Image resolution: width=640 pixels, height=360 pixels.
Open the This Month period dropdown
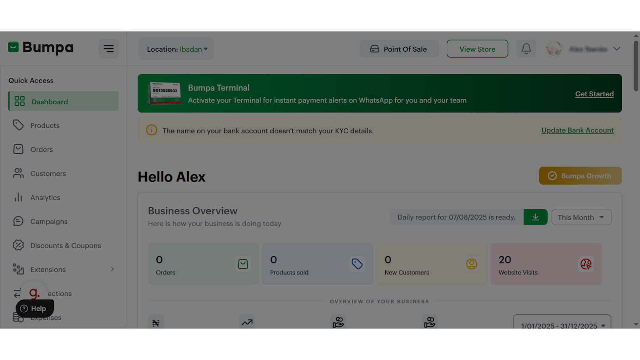pyautogui.click(x=581, y=217)
